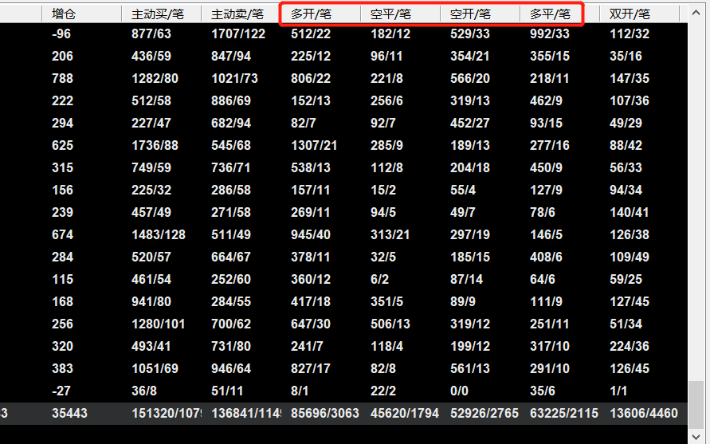Screen dimensions: 710x444
Task: Select the cell 847/94
Action: (231, 56)
